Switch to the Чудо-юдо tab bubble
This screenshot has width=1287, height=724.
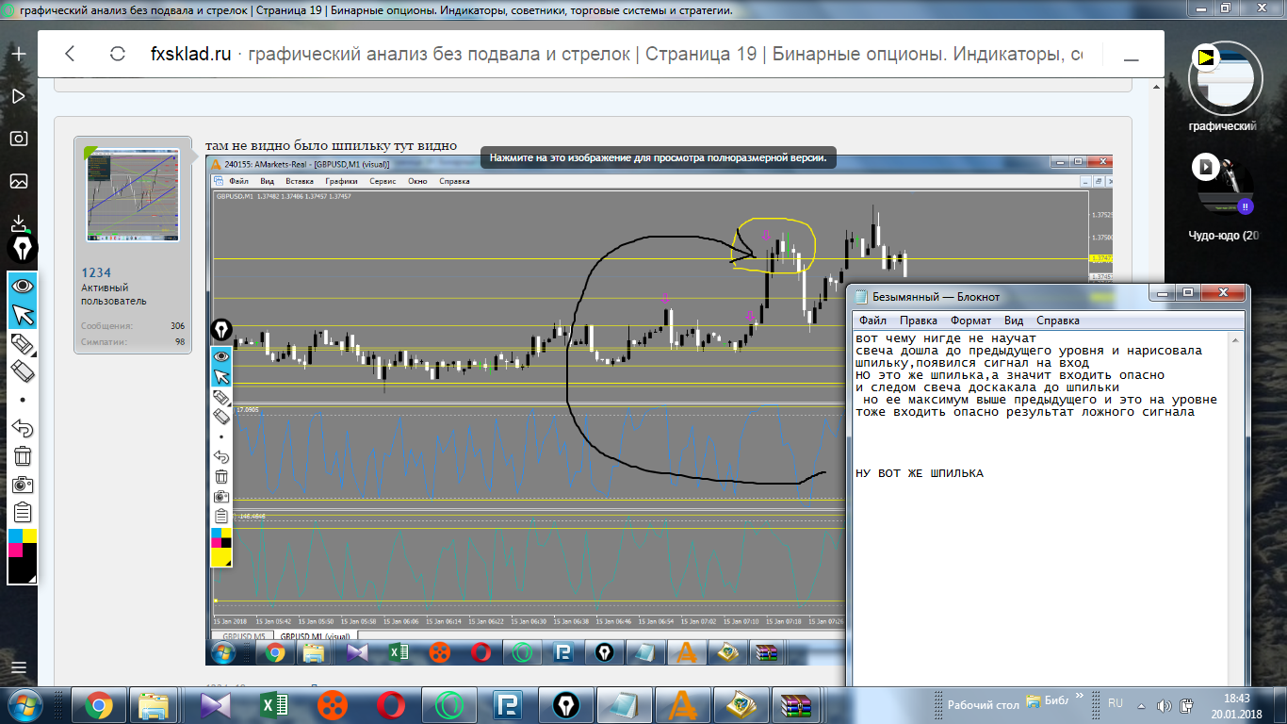(1223, 187)
